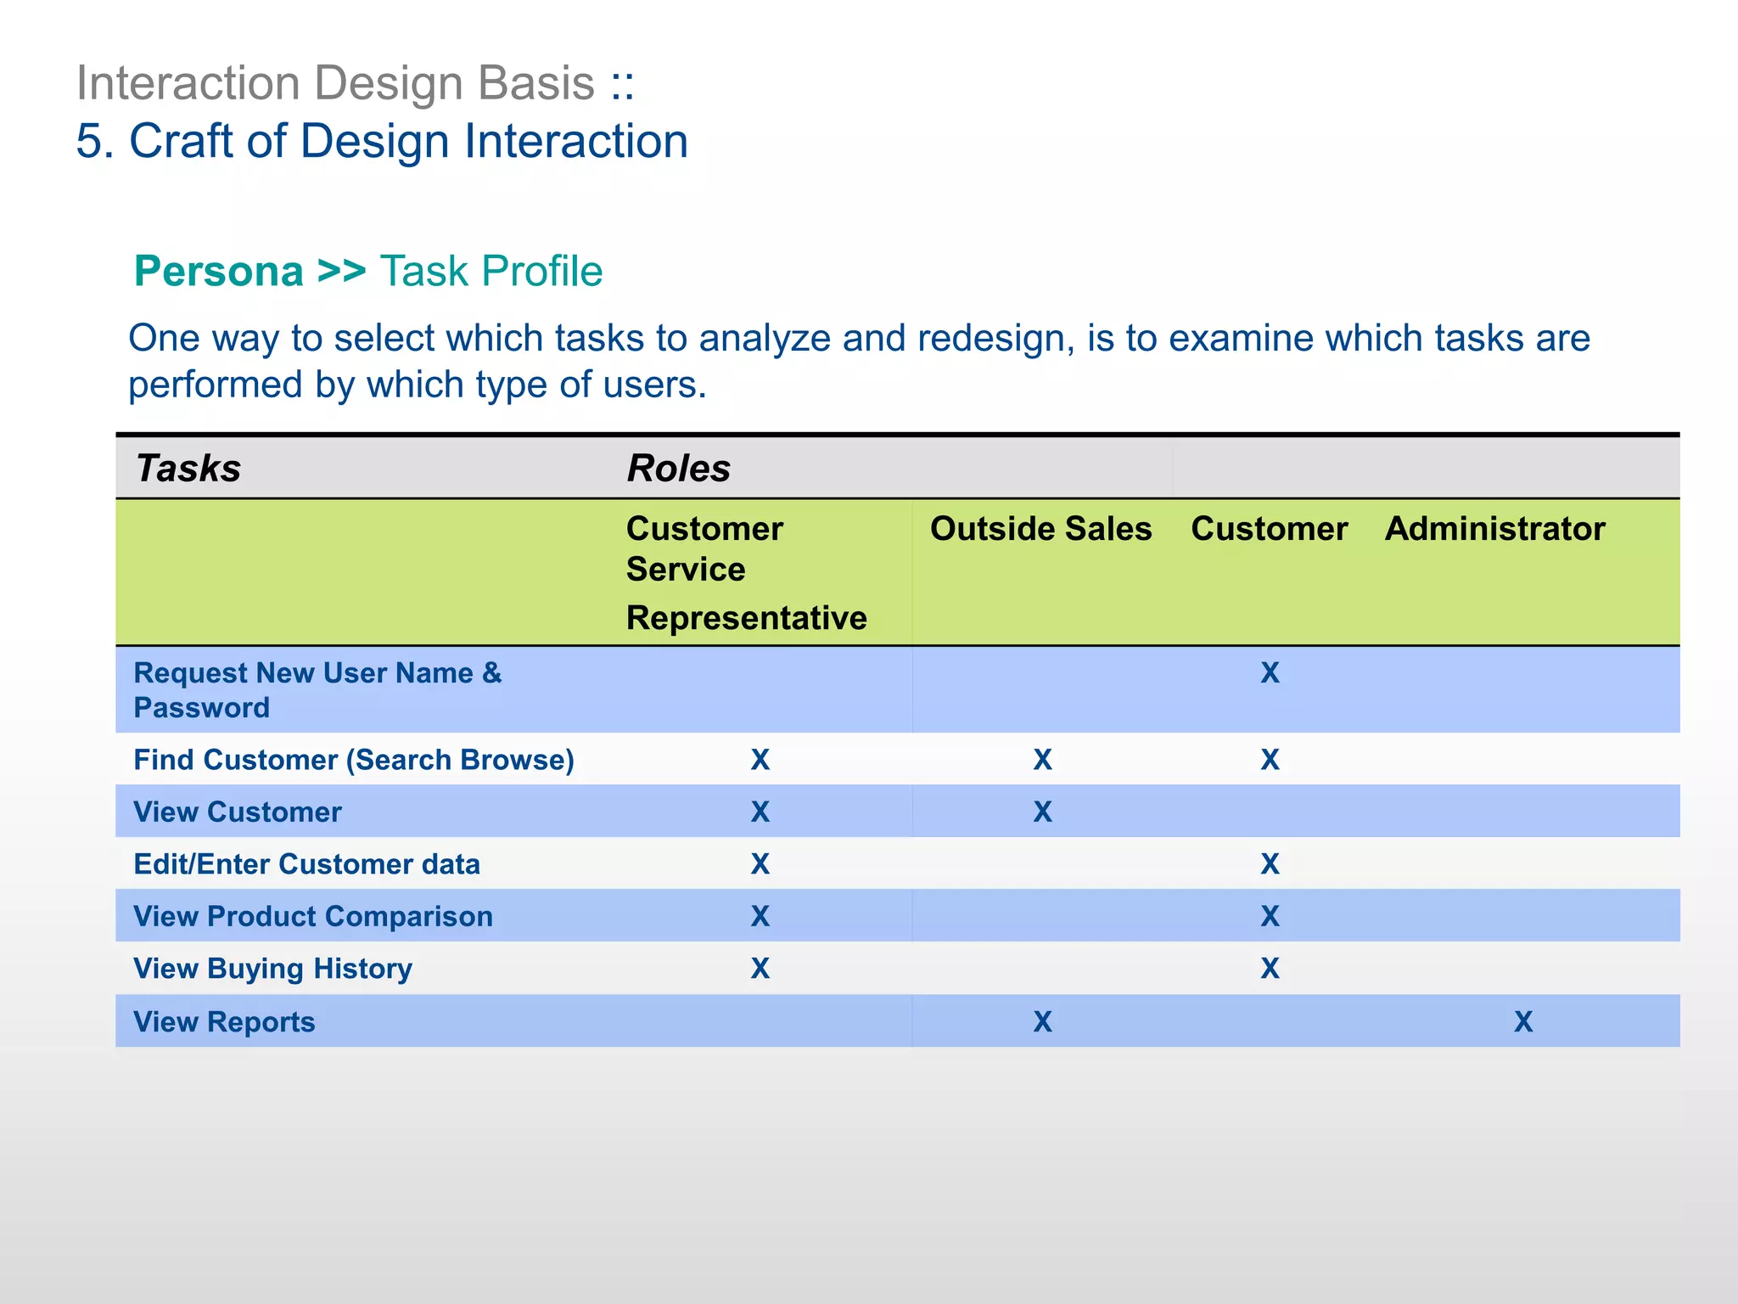Image resolution: width=1738 pixels, height=1304 pixels.
Task: Click the 'Roles' column header
Action: pyautogui.click(x=679, y=469)
